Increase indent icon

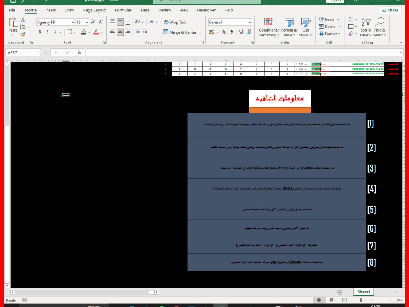[x=145, y=32]
